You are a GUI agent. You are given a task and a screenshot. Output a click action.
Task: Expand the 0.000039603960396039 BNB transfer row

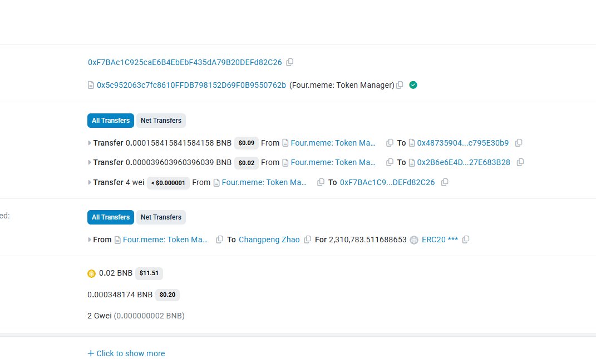coord(90,162)
